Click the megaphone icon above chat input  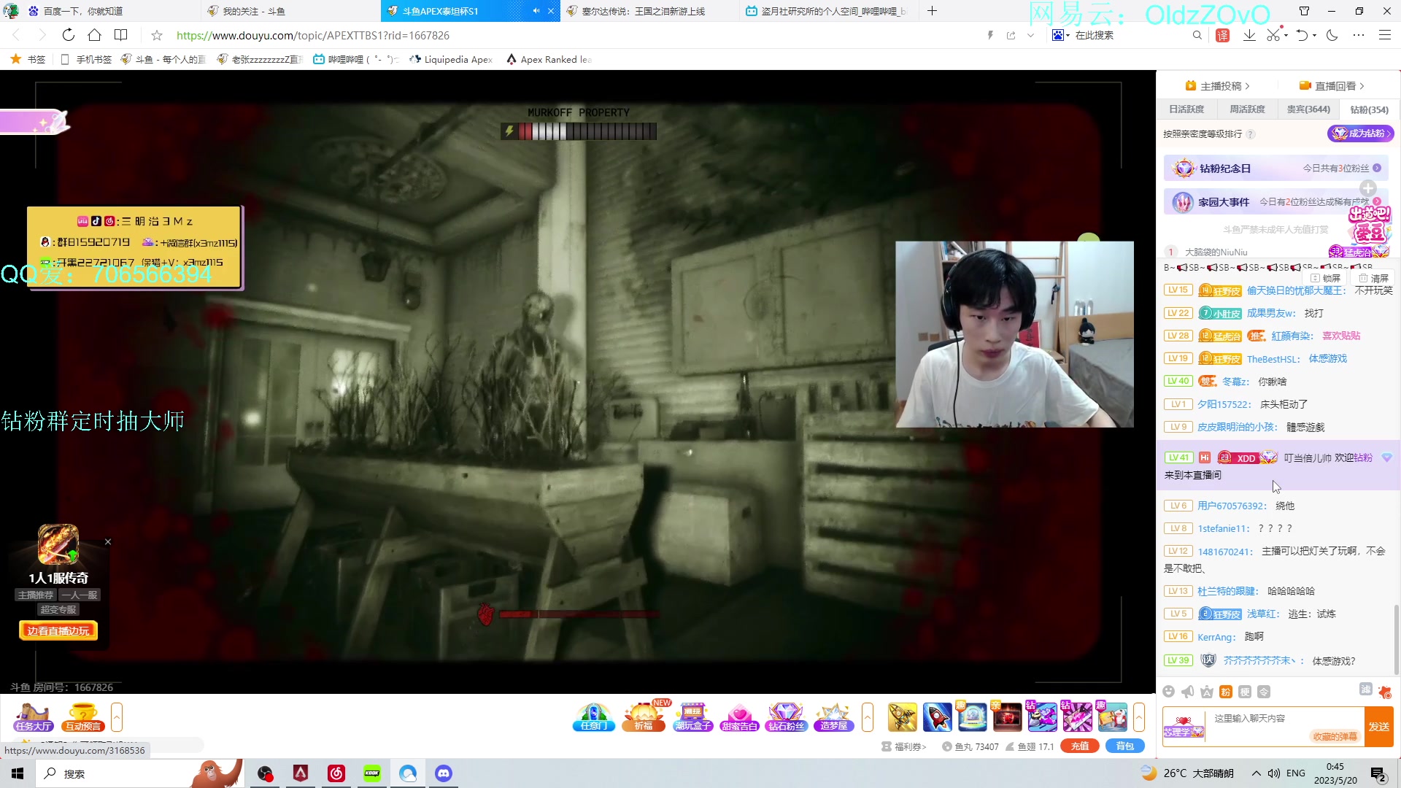pos(1188,692)
